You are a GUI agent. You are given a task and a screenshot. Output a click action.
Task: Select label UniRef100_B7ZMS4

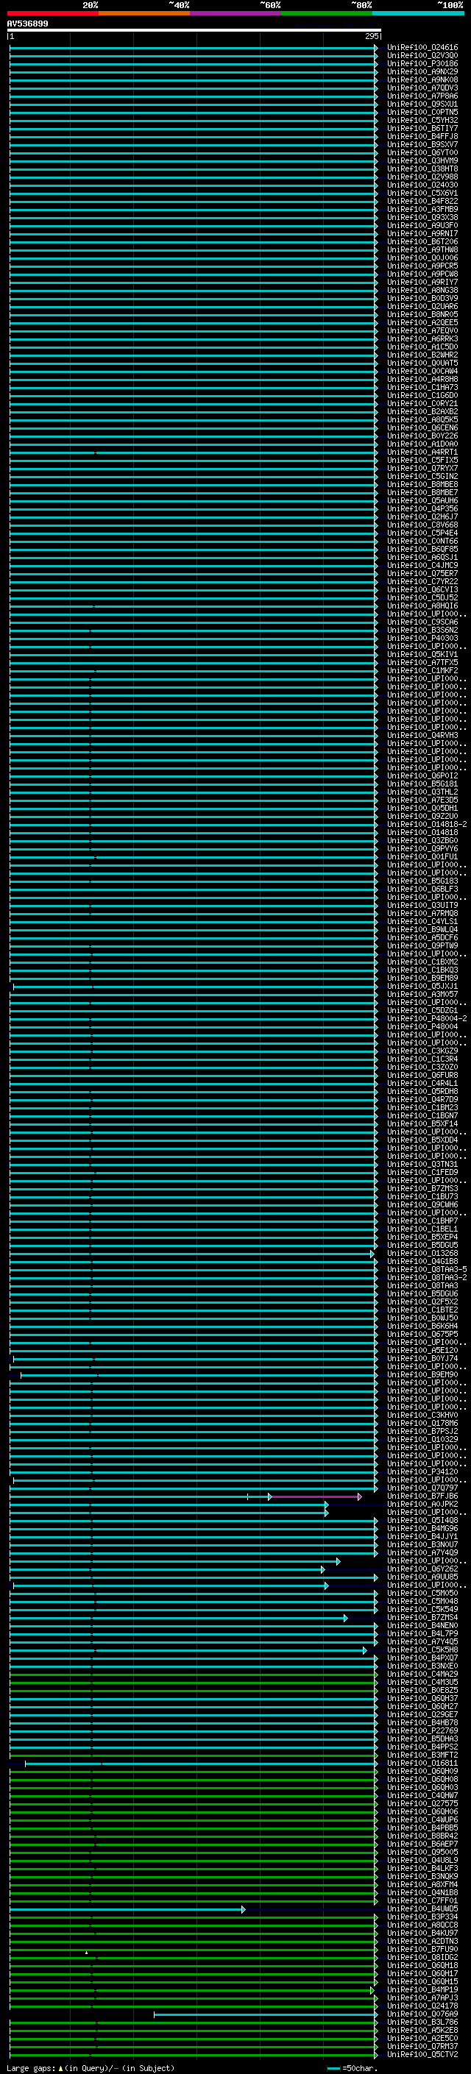tap(422, 1618)
